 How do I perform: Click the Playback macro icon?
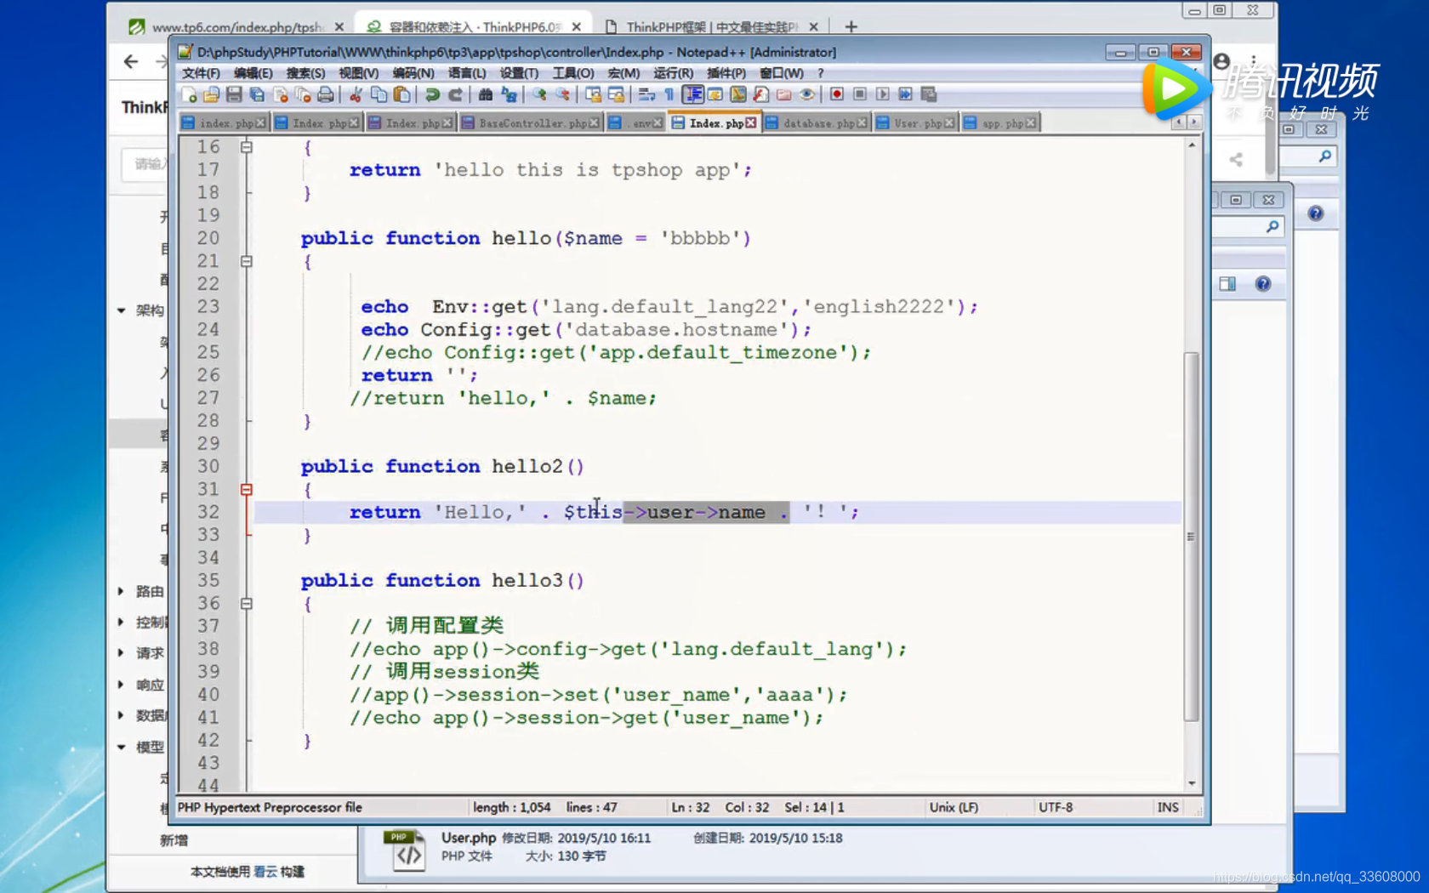tap(883, 94)
